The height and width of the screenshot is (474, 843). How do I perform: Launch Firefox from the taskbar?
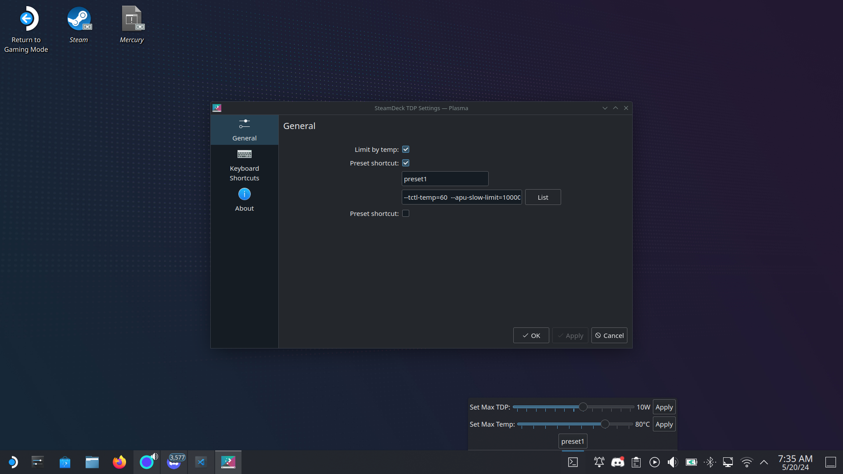tap(119, 462)
